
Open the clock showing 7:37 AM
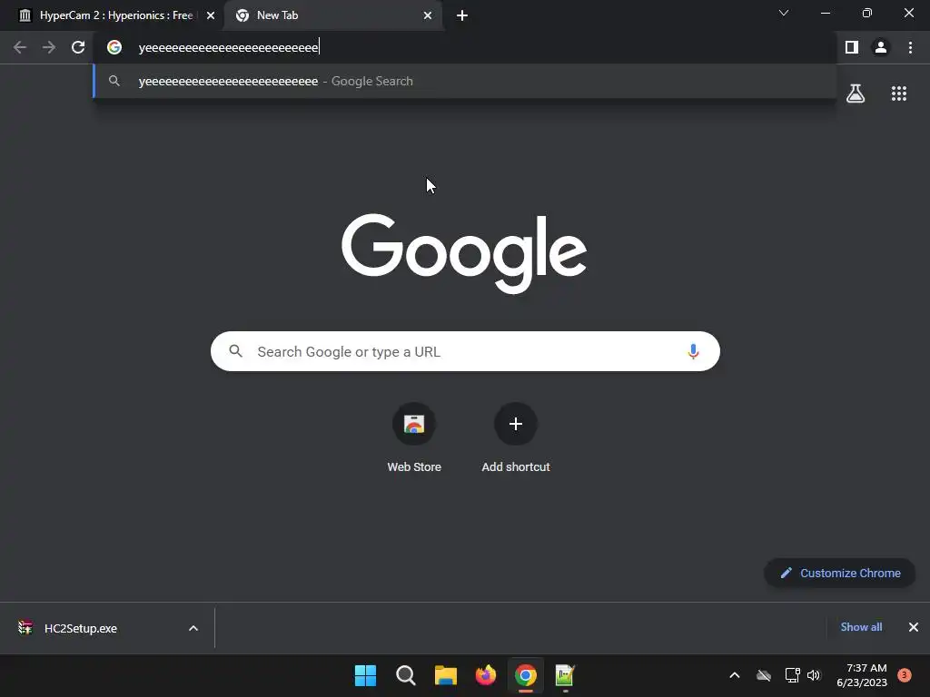point(862,675)
